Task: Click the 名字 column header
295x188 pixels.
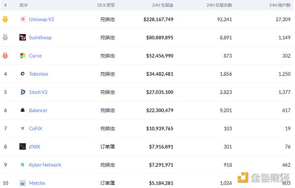Action: pyautogui.click(x=24, y=5)
